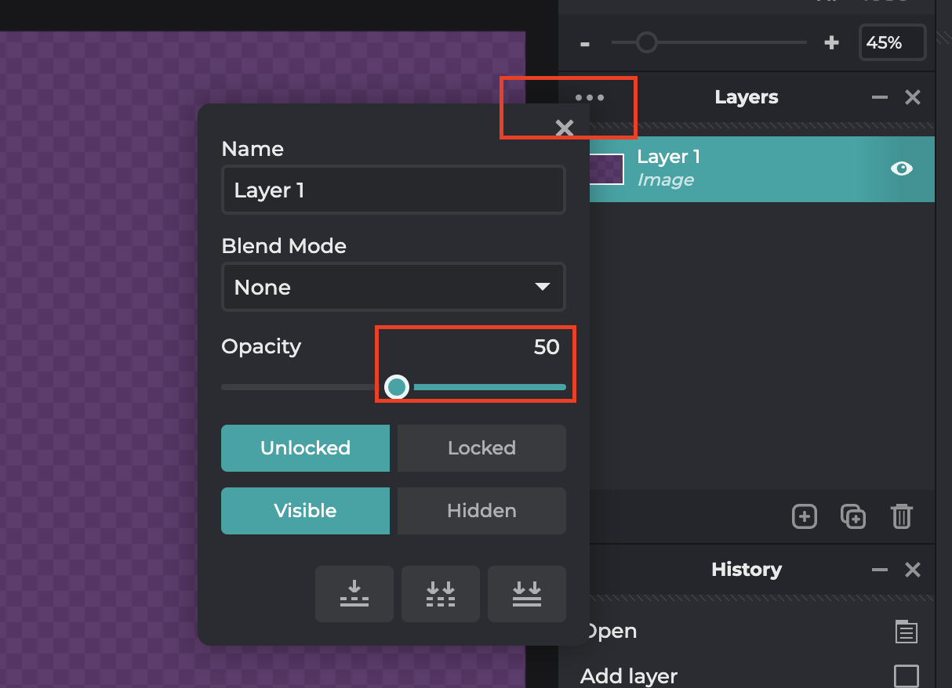The width and height of the screenshot is (952, 688).
Task: Click the zoom in plus button
Action: coord(832,43)
